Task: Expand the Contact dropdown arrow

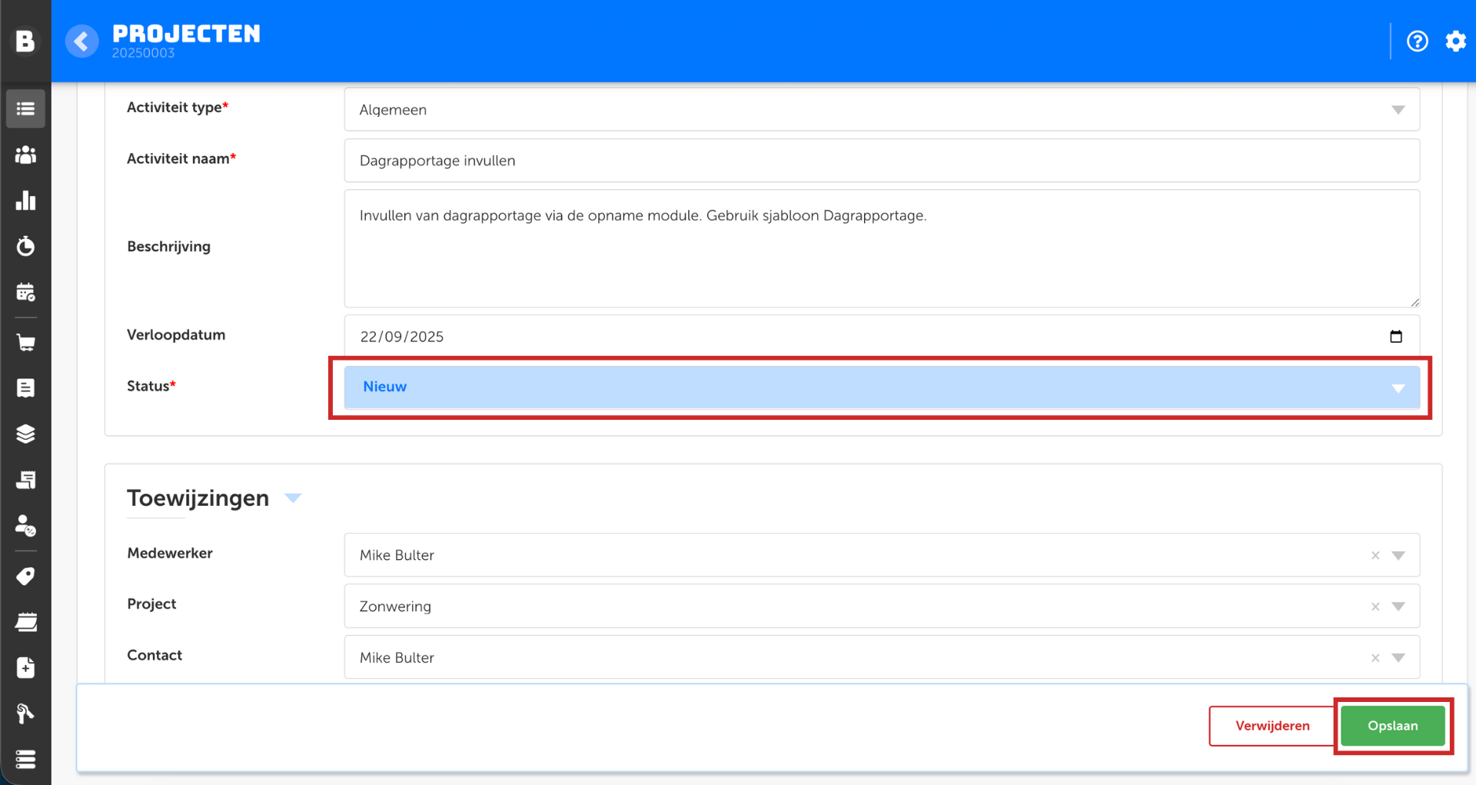Action: point(1398,658)
